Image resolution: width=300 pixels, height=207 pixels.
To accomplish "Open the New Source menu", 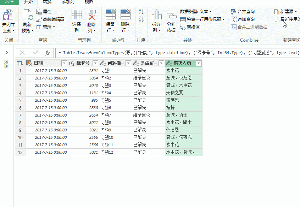I will [285, 12].
